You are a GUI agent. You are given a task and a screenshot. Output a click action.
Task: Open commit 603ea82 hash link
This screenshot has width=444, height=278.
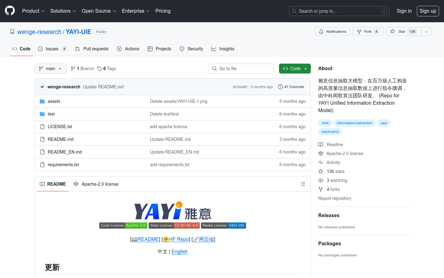[240, 87]
